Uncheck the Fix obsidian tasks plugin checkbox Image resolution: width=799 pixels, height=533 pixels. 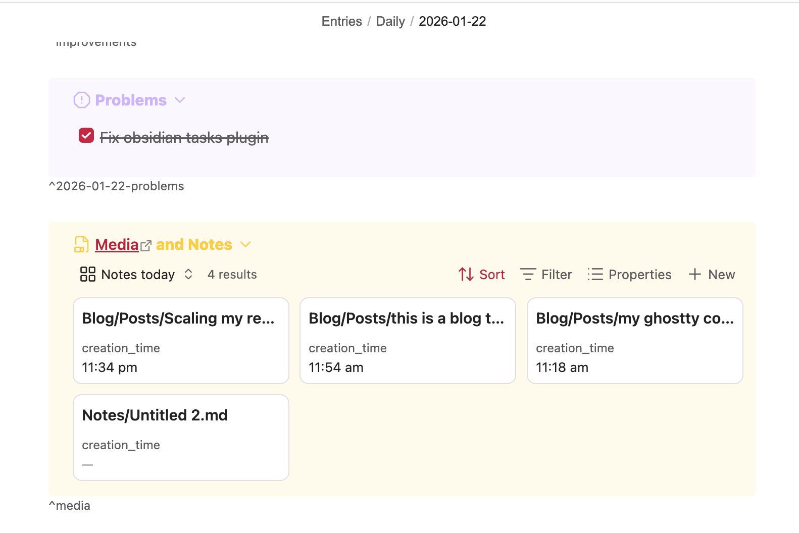(86, 136)
